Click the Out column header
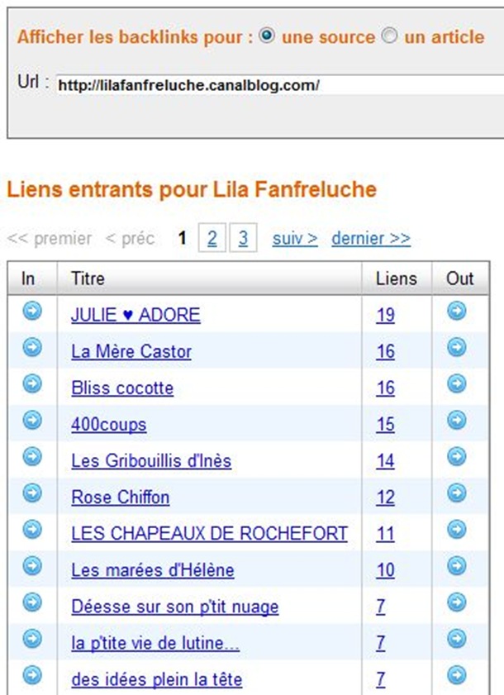 click(x=459, y=278)
